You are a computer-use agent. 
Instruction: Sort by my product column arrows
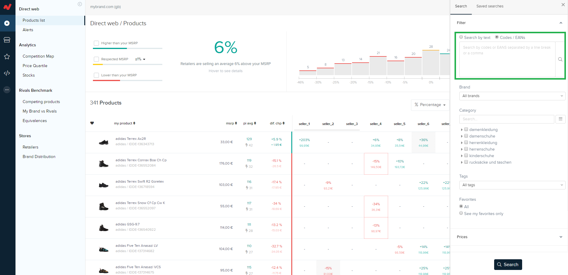pyautogui.click(x=134, y=123)
